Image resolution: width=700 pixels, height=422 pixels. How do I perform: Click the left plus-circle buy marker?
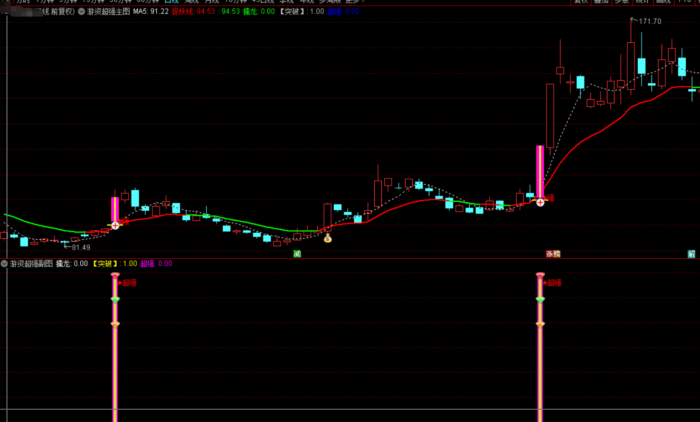point(115,225)
